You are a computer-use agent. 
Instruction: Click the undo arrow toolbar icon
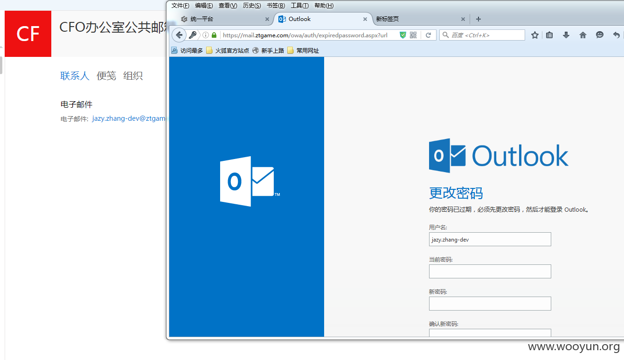point(616,35)
